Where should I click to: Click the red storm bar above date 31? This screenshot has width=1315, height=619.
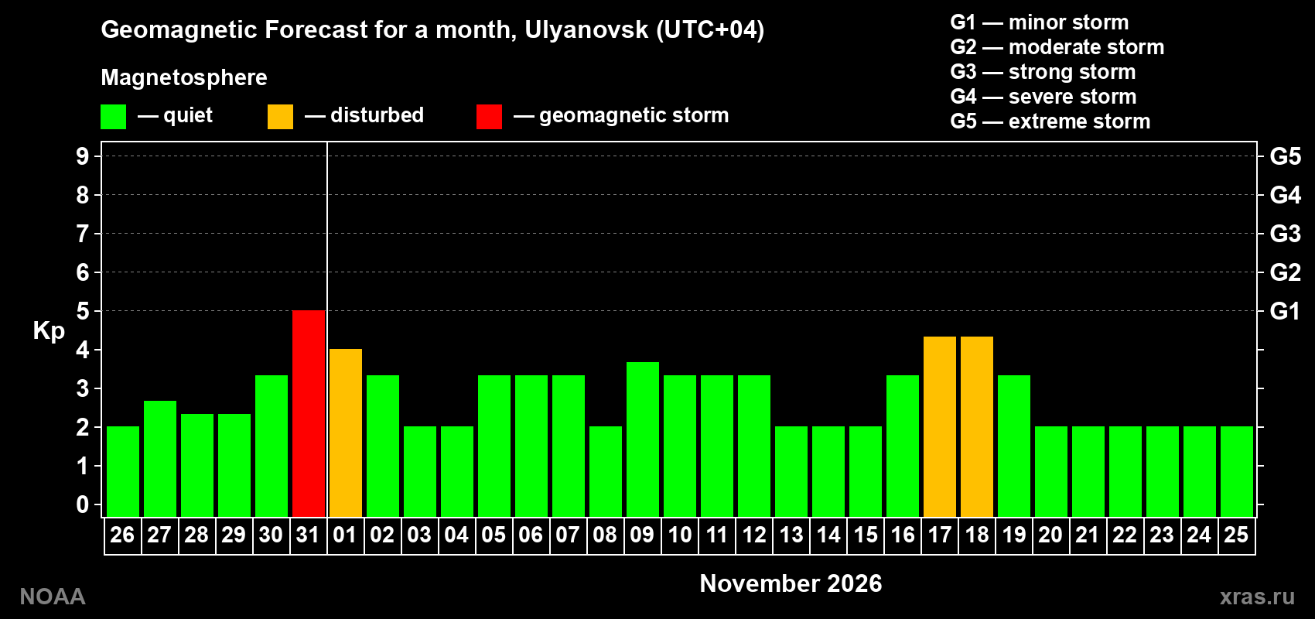click(x=309, y=413)
